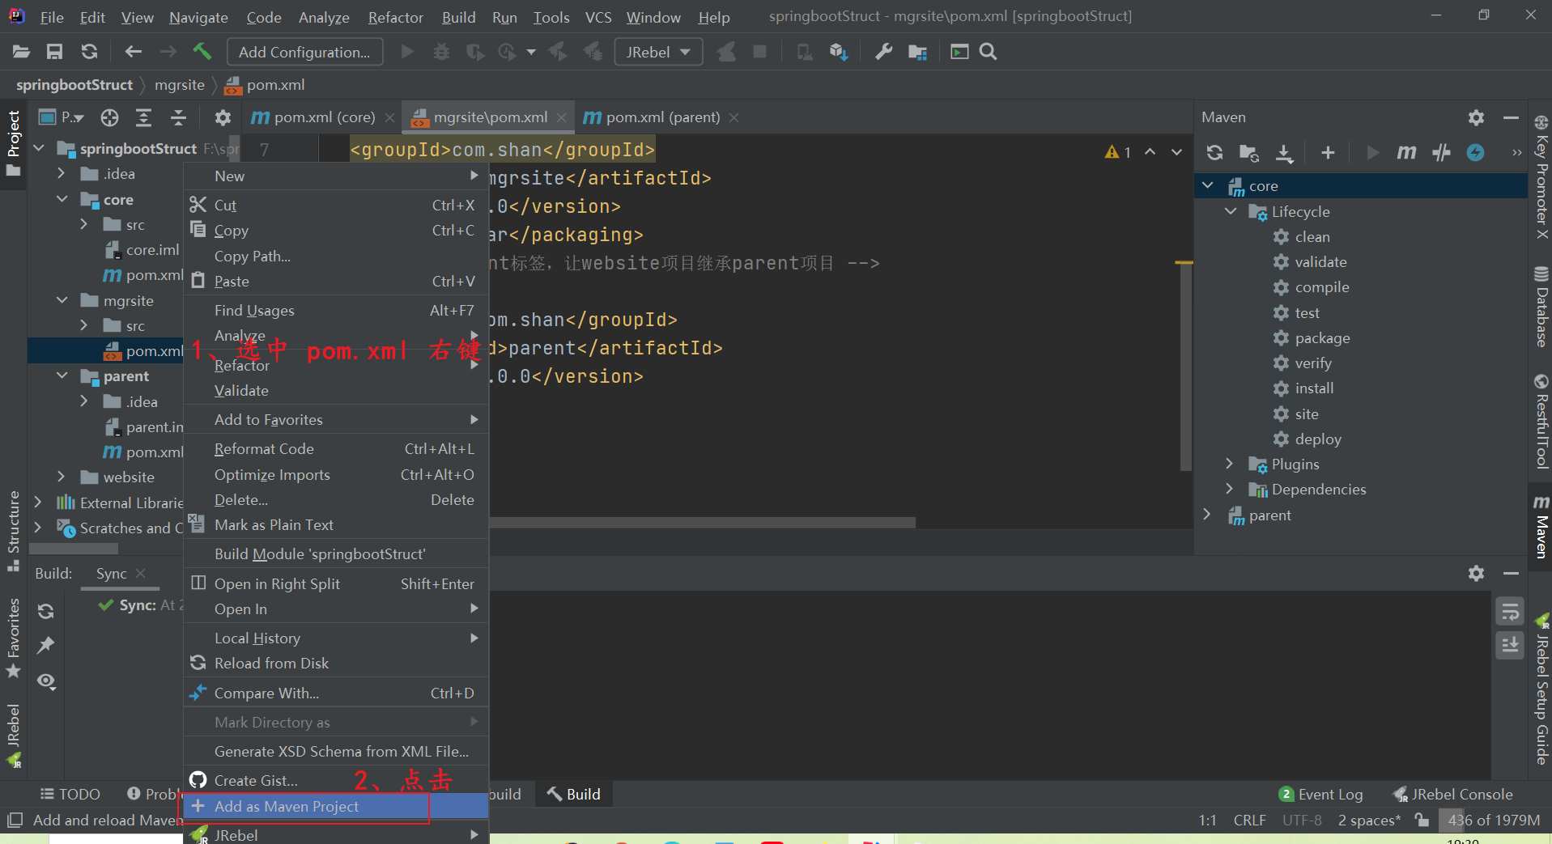Toggle Skip Tests Mode lightning icon
This screenshot has height=844, width=1552.
coord(1476,152)
